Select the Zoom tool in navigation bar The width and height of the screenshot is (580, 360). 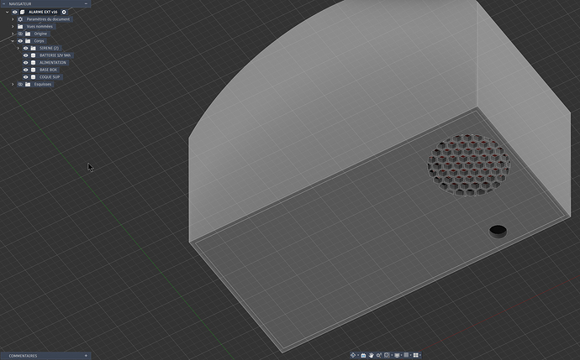point(379,355)
